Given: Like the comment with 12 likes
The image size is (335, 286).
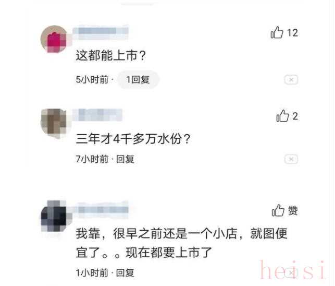Looking at the screenshot, I should (x=277, y=33).
